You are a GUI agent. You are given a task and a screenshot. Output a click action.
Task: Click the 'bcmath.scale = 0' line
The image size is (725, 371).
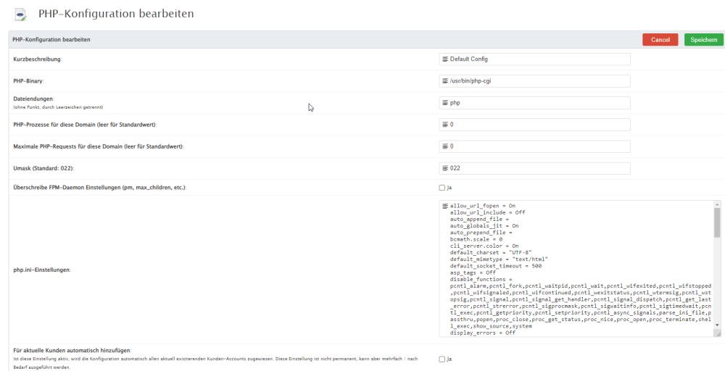[x=476, y=239]
